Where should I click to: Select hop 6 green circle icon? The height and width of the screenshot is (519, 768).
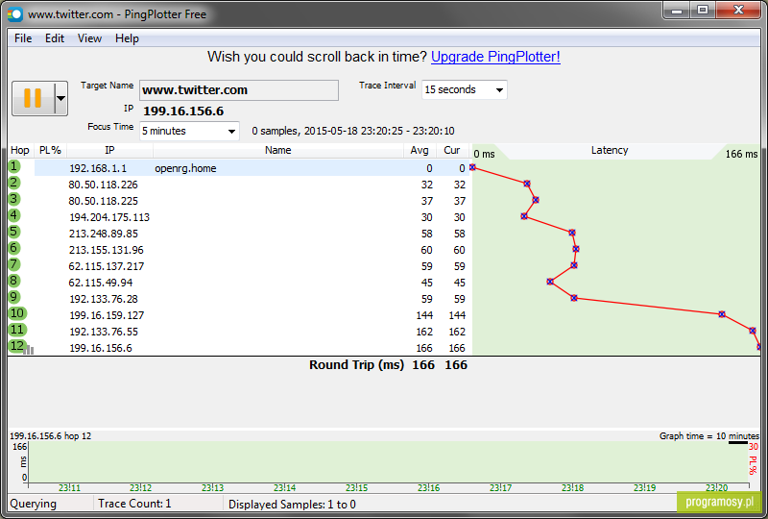(x=14, y=248)
